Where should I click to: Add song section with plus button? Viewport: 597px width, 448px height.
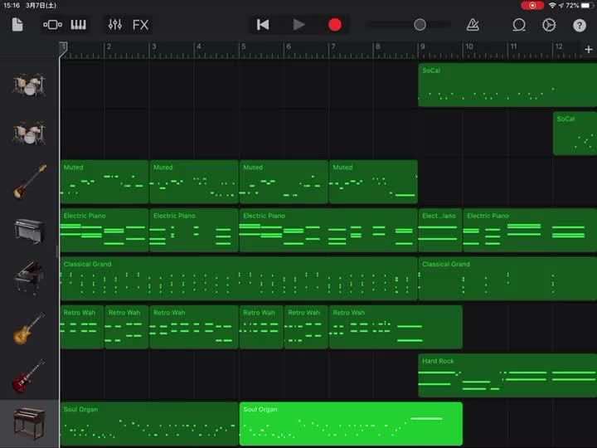pos(588,49)
